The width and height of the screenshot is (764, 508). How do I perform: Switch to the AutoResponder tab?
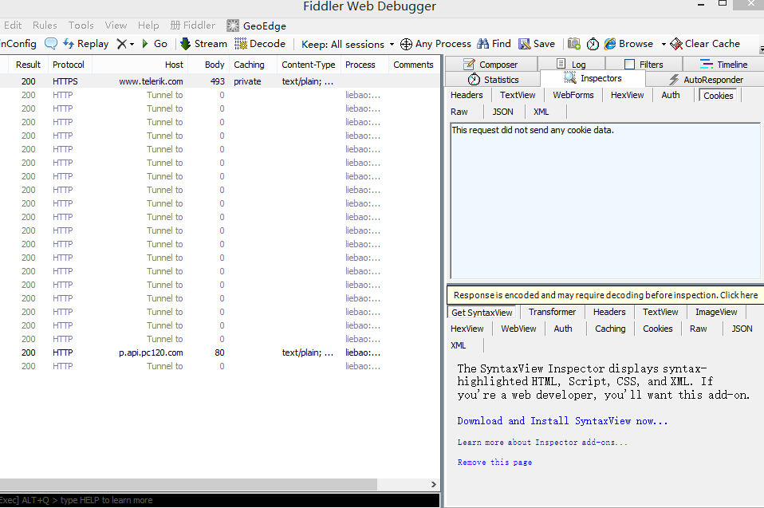click(x=706, y=80)
